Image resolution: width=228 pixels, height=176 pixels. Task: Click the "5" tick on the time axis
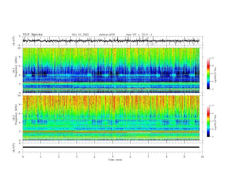113,157
